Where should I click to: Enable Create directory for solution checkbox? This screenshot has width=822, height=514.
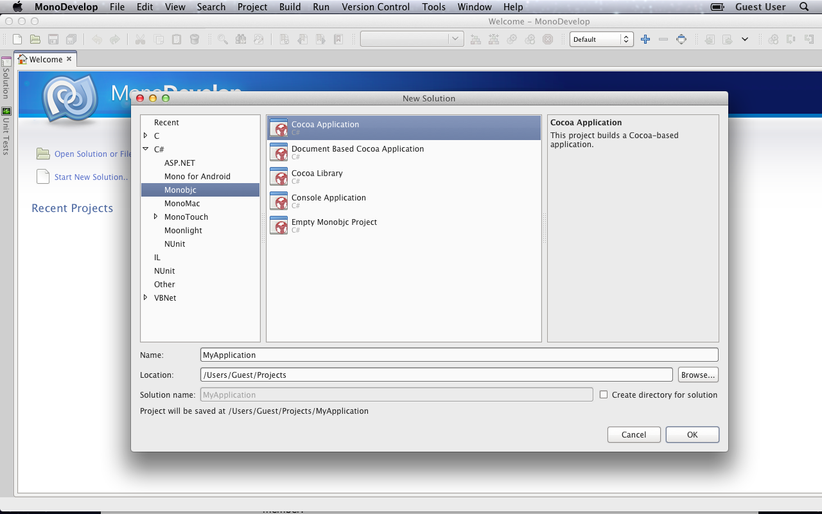pos(604,394)
